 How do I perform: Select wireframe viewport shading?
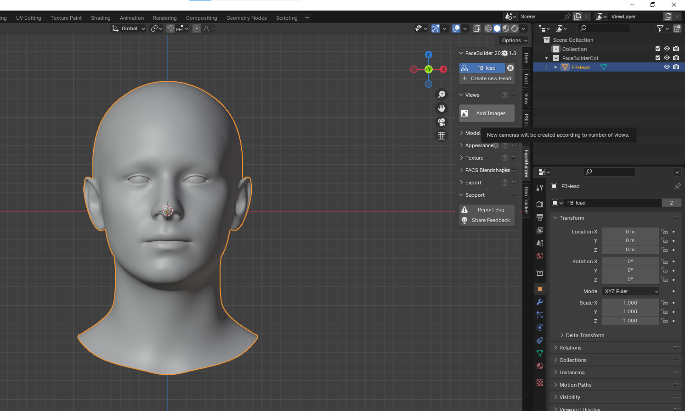[488, 28]
